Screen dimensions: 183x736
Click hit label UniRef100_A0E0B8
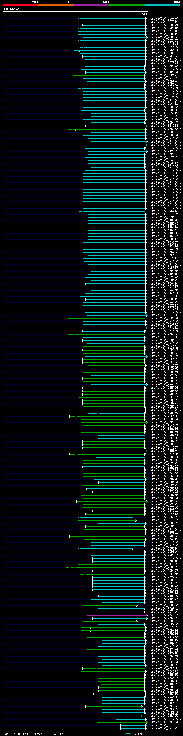pyautogui.click(x=164, y=669)
